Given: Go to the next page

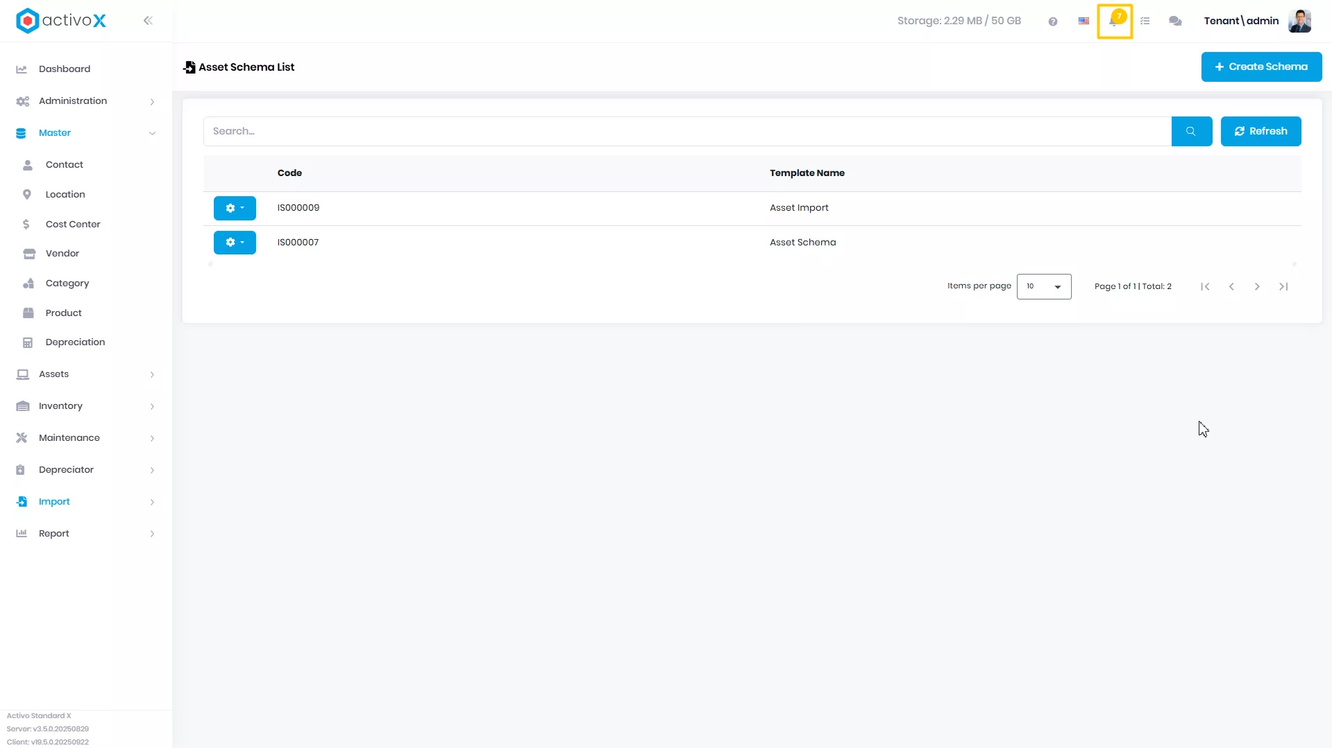Looking at the screenshot, I should point(1257,286).
